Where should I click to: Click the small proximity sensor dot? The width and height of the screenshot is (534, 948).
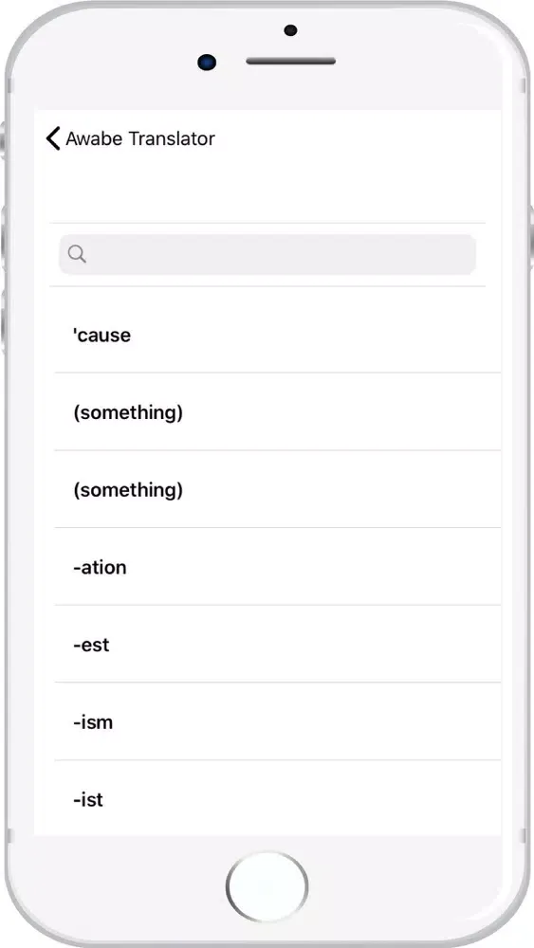[x=290, y=30]
